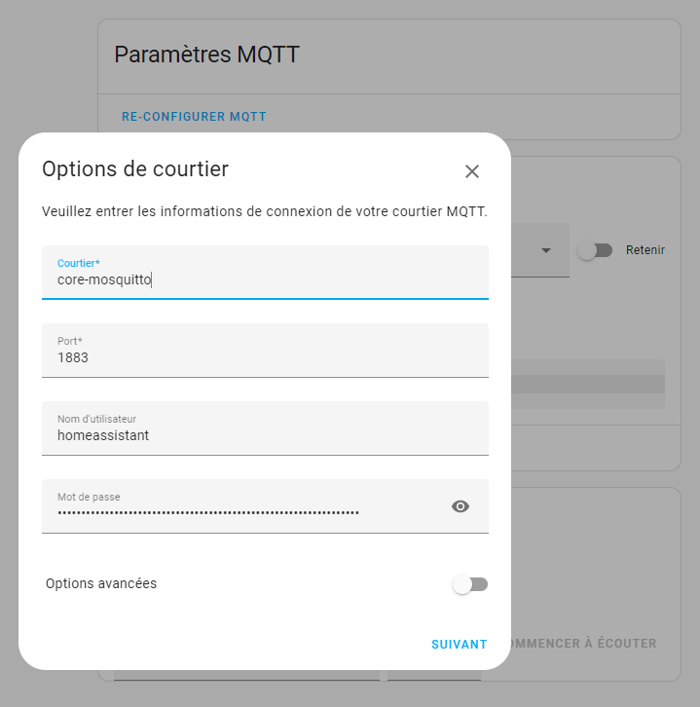Click the Retenir label text

point(645,250)
